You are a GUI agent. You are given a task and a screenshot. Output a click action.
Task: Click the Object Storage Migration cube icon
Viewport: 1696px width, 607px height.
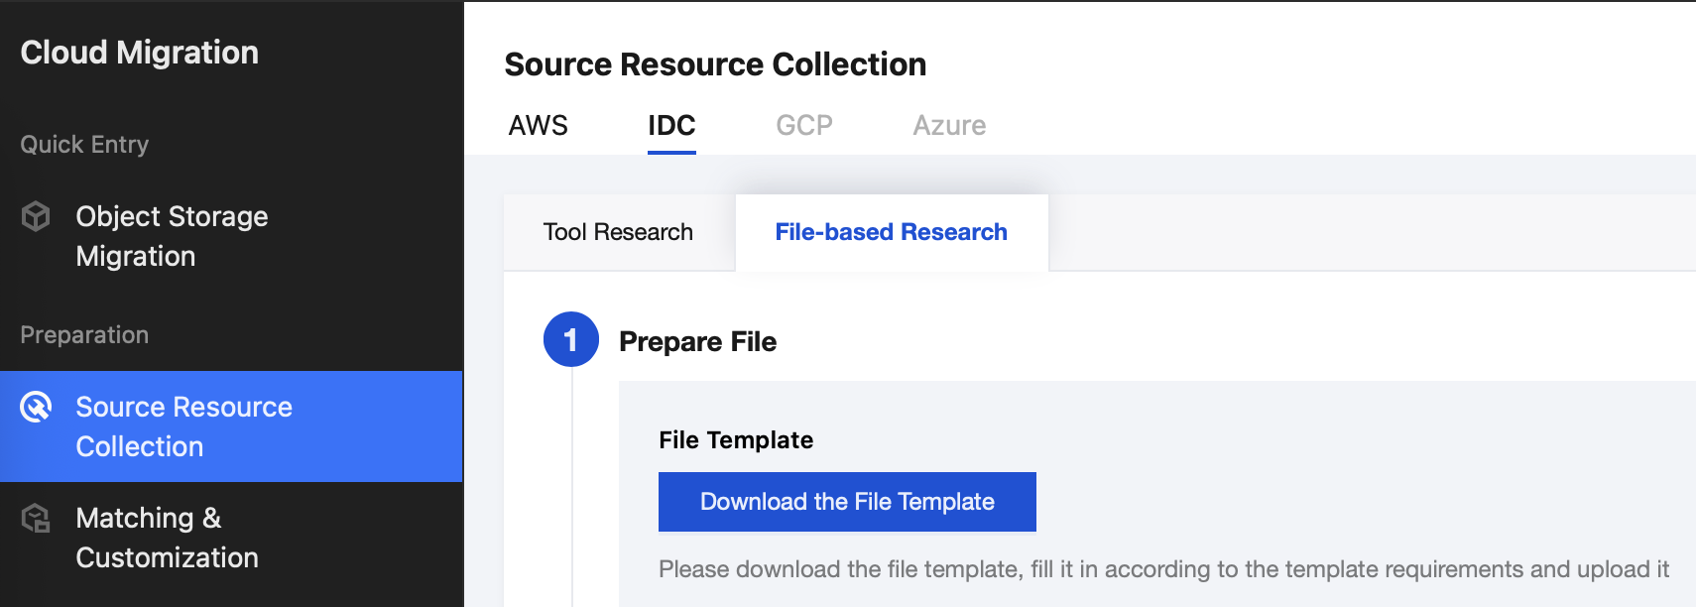(36, 216)
